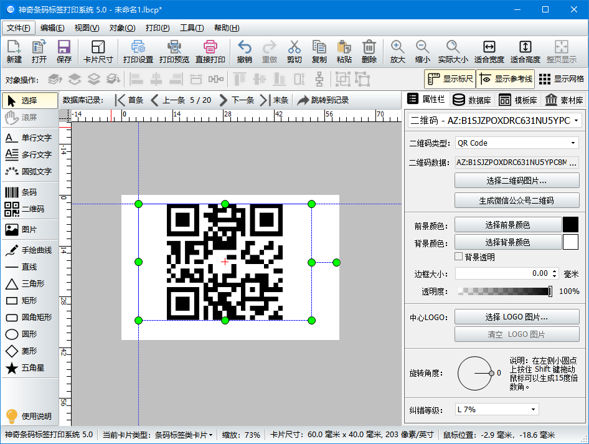589x444 pixels.
Task: Open 打印设置 print settings
Action: (x=138, y=52)
